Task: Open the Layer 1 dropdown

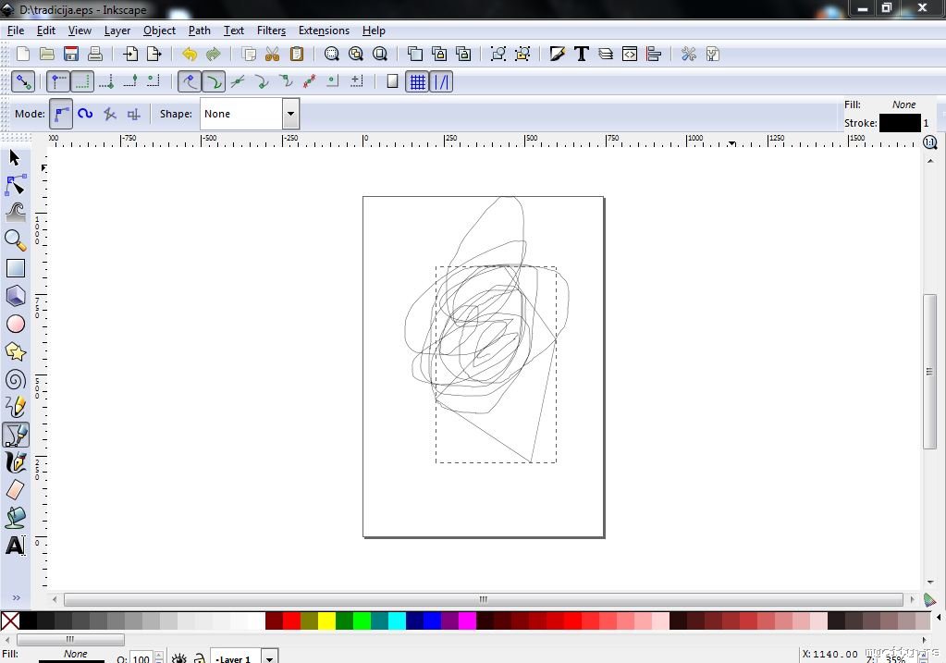Action: click(269, 658)
